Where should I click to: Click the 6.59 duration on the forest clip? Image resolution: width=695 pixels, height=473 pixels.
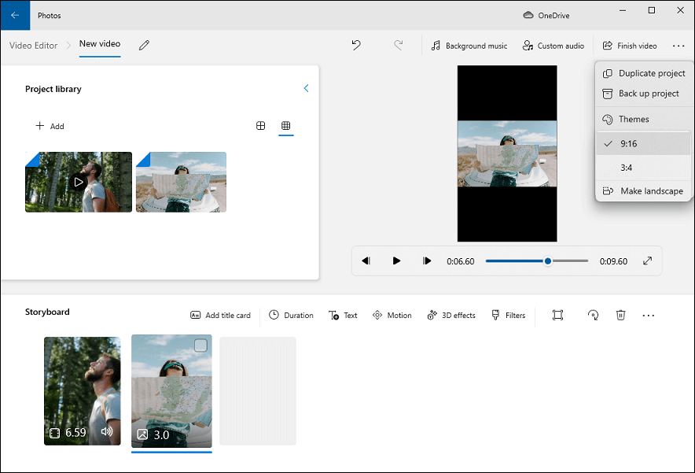(x=75, y=433)
